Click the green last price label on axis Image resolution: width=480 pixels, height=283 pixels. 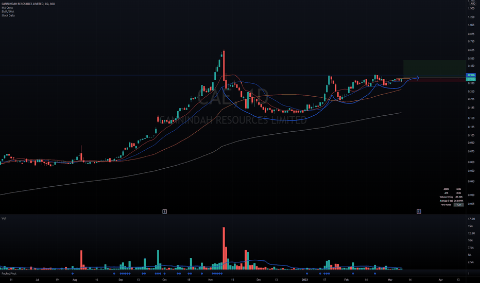[x=471, y=79]
